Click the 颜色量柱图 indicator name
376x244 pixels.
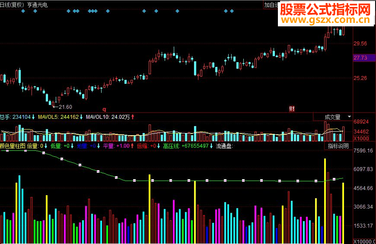[x=13, y=146]
